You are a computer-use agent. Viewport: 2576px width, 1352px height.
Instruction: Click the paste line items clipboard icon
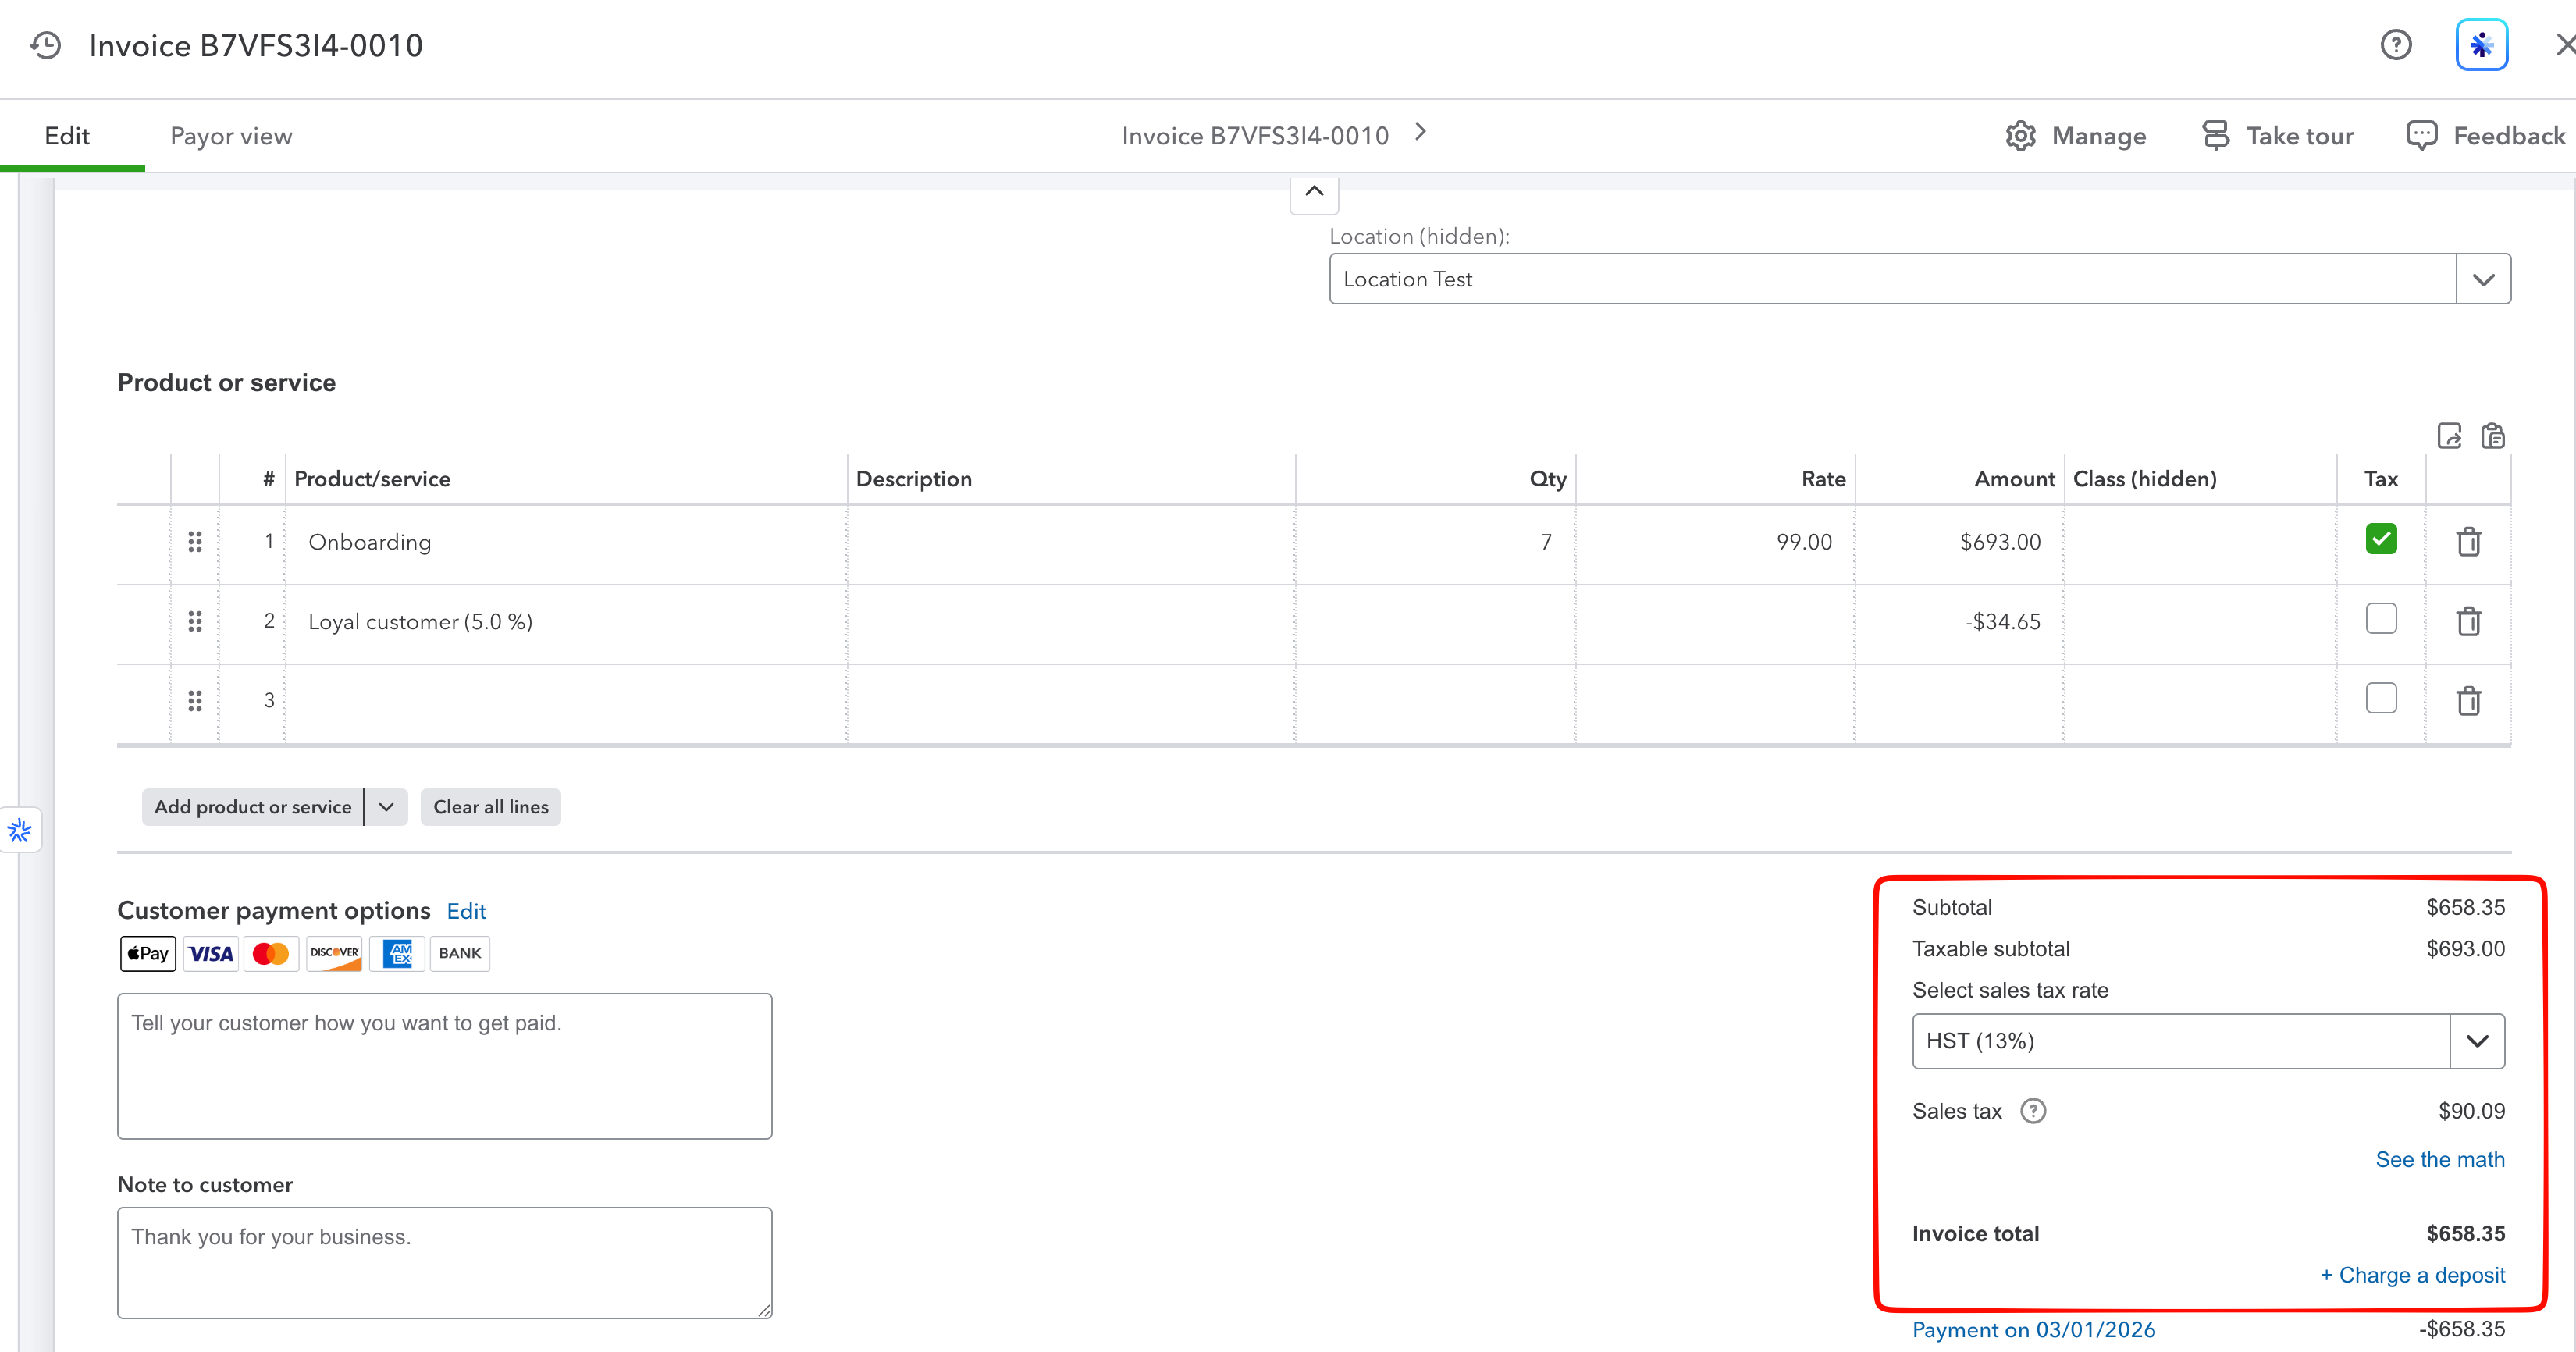pyautogui.click(x=2493, y=436)
